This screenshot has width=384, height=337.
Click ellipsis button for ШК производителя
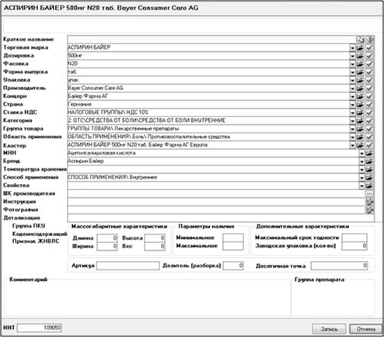click(x=369, y=193)
